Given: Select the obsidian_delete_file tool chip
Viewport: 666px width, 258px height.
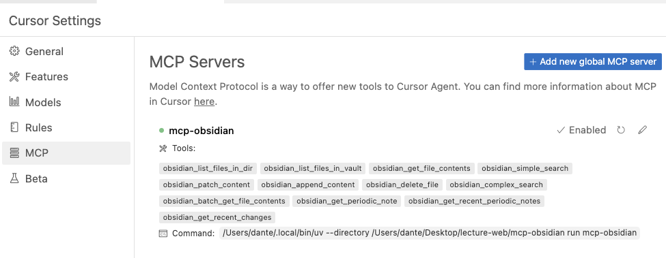Looking at the screenshot, I should coord(402,185).
